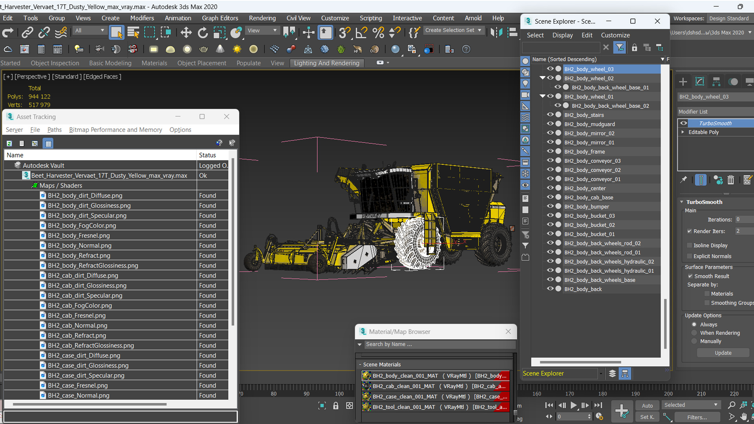Hide BH2_body_stairs with eye icon
This screenshot has height=424, width=754.
tap(550, 115)
